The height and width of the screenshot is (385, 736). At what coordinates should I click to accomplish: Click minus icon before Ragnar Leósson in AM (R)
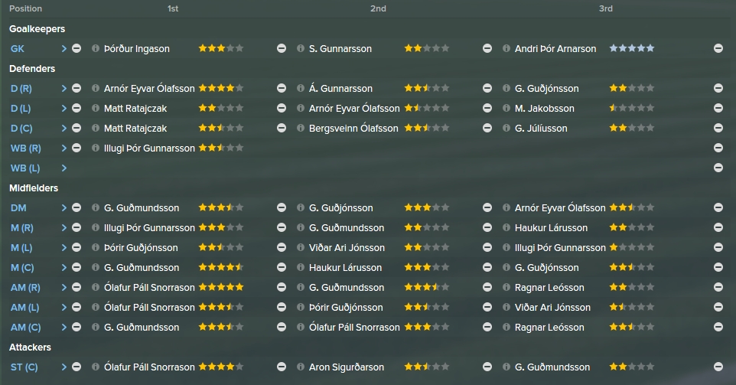click(487, 287)
